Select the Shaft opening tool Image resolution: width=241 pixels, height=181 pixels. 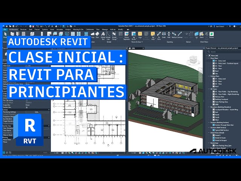pyautogui.click(x=164, y=35)
